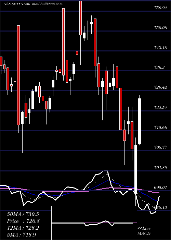Screen dimensions: 171x240
Task: Click the 743.18 price axis label
Action: pos(160,48)
